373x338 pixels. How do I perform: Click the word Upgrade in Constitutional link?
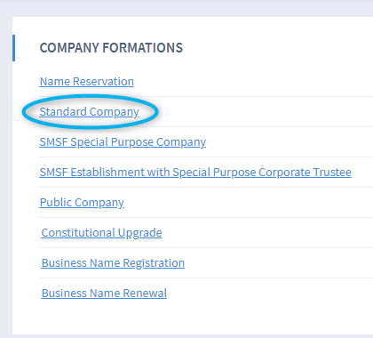[x=140, y=233]
